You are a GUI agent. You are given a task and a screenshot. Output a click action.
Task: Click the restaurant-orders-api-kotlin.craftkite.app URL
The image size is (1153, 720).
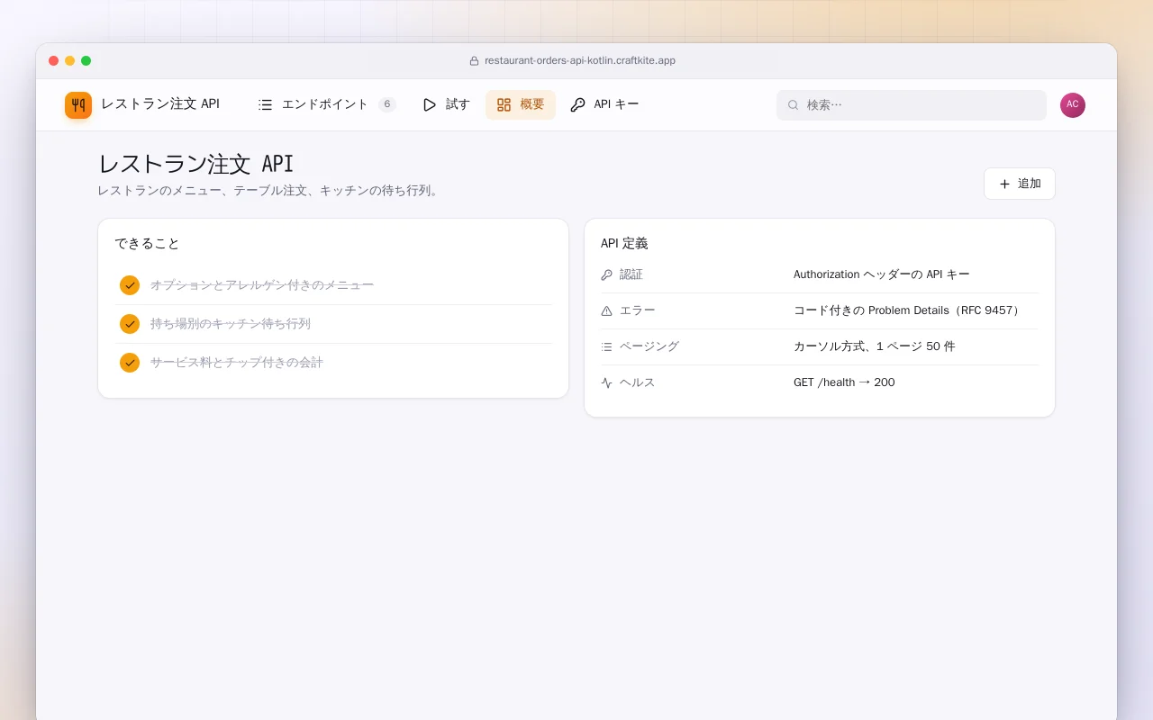580,61
